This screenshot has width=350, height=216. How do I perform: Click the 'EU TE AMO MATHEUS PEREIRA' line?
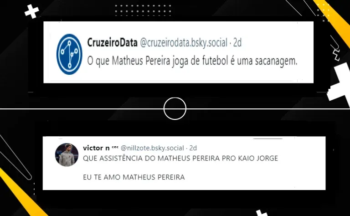(x=134, y=177)
